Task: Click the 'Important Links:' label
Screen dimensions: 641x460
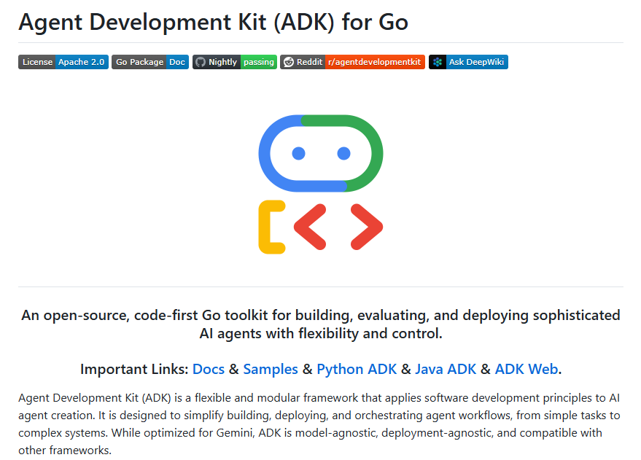Action: tap(134, 370)
